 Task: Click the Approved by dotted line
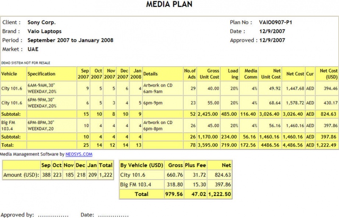pos(53,215)
